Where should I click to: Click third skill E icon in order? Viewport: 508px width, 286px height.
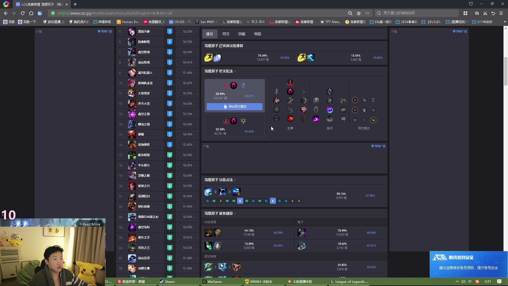tap(237, 192)
